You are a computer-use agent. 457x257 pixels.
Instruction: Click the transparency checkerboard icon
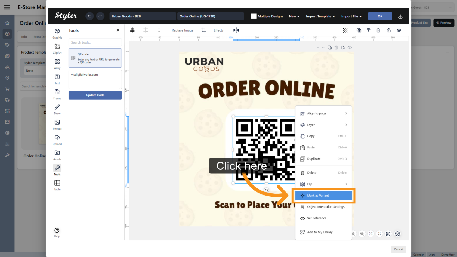[345, 30]
